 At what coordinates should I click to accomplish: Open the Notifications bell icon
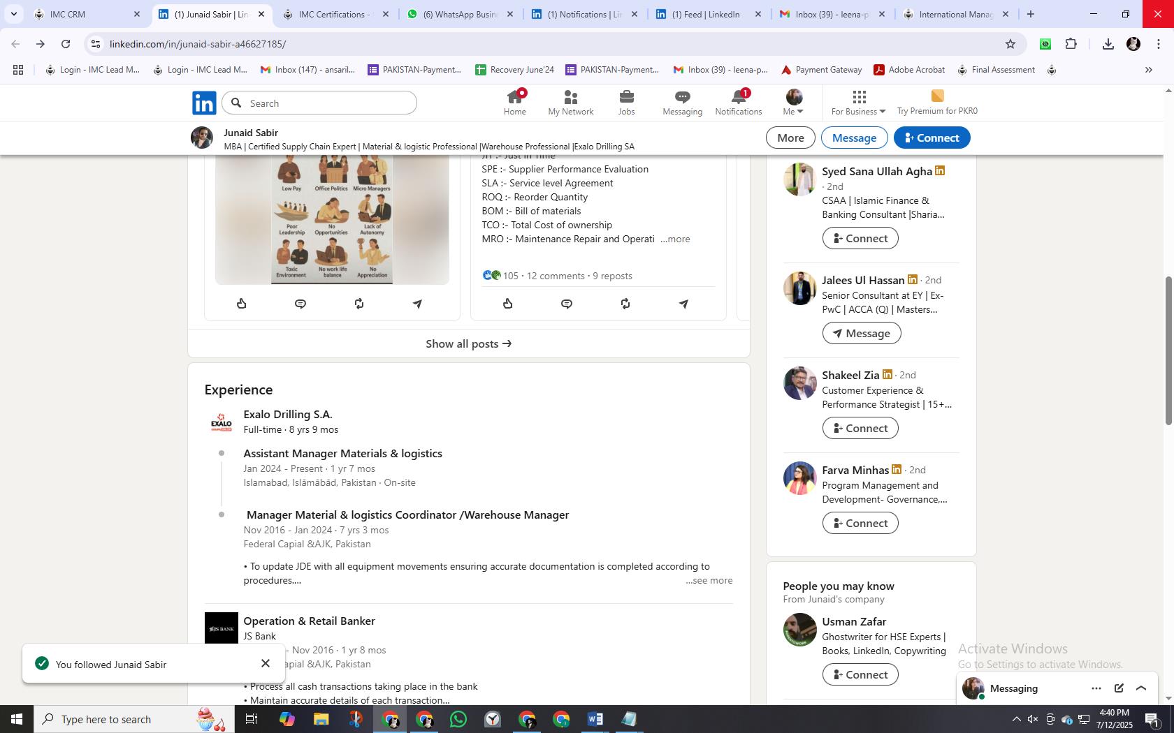[738, 103]
